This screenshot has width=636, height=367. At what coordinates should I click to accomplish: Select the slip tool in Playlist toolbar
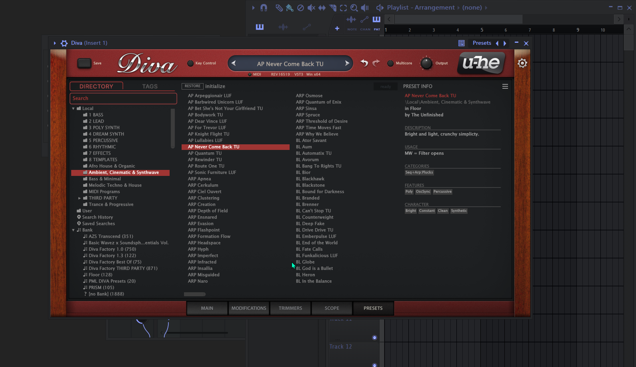click(x=322, y=8)
